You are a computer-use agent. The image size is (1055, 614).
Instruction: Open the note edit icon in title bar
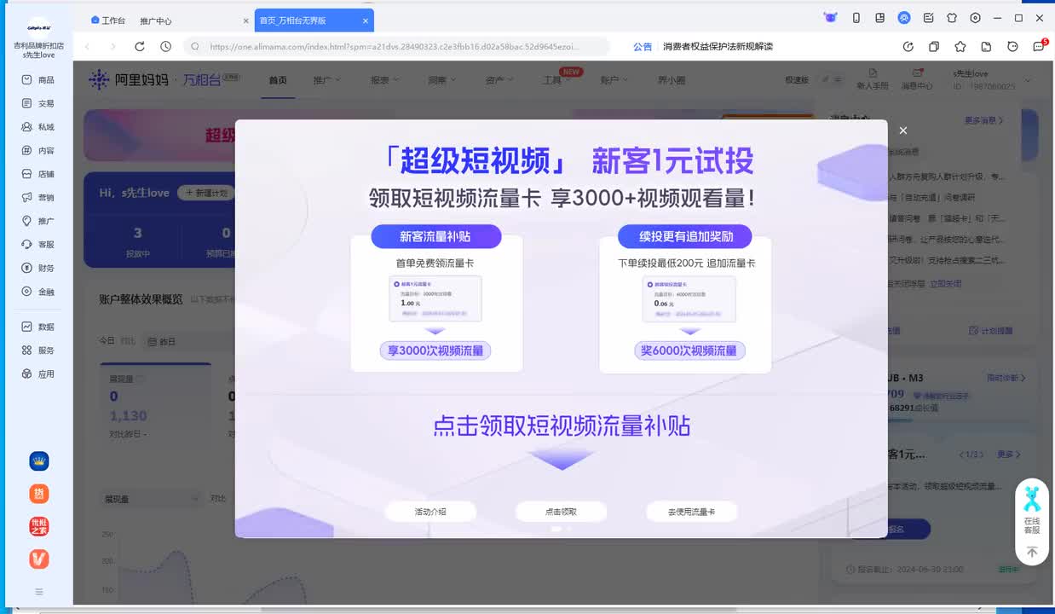coord(928,18)
